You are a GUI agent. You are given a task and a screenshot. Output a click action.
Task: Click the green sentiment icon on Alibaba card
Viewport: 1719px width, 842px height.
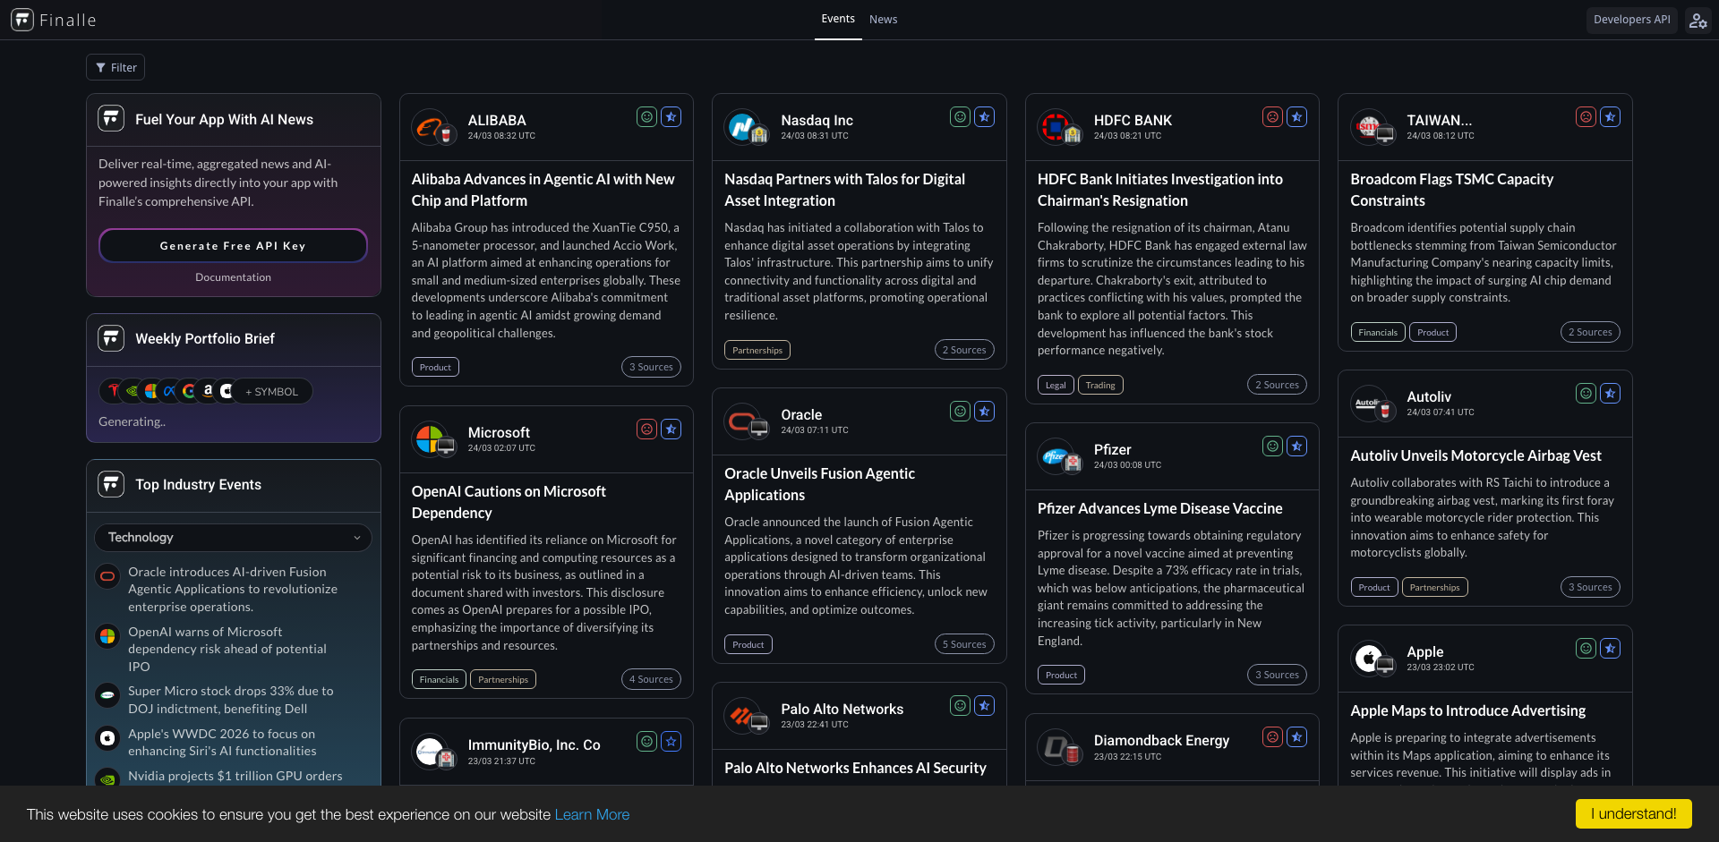click(x=646, y=117)
